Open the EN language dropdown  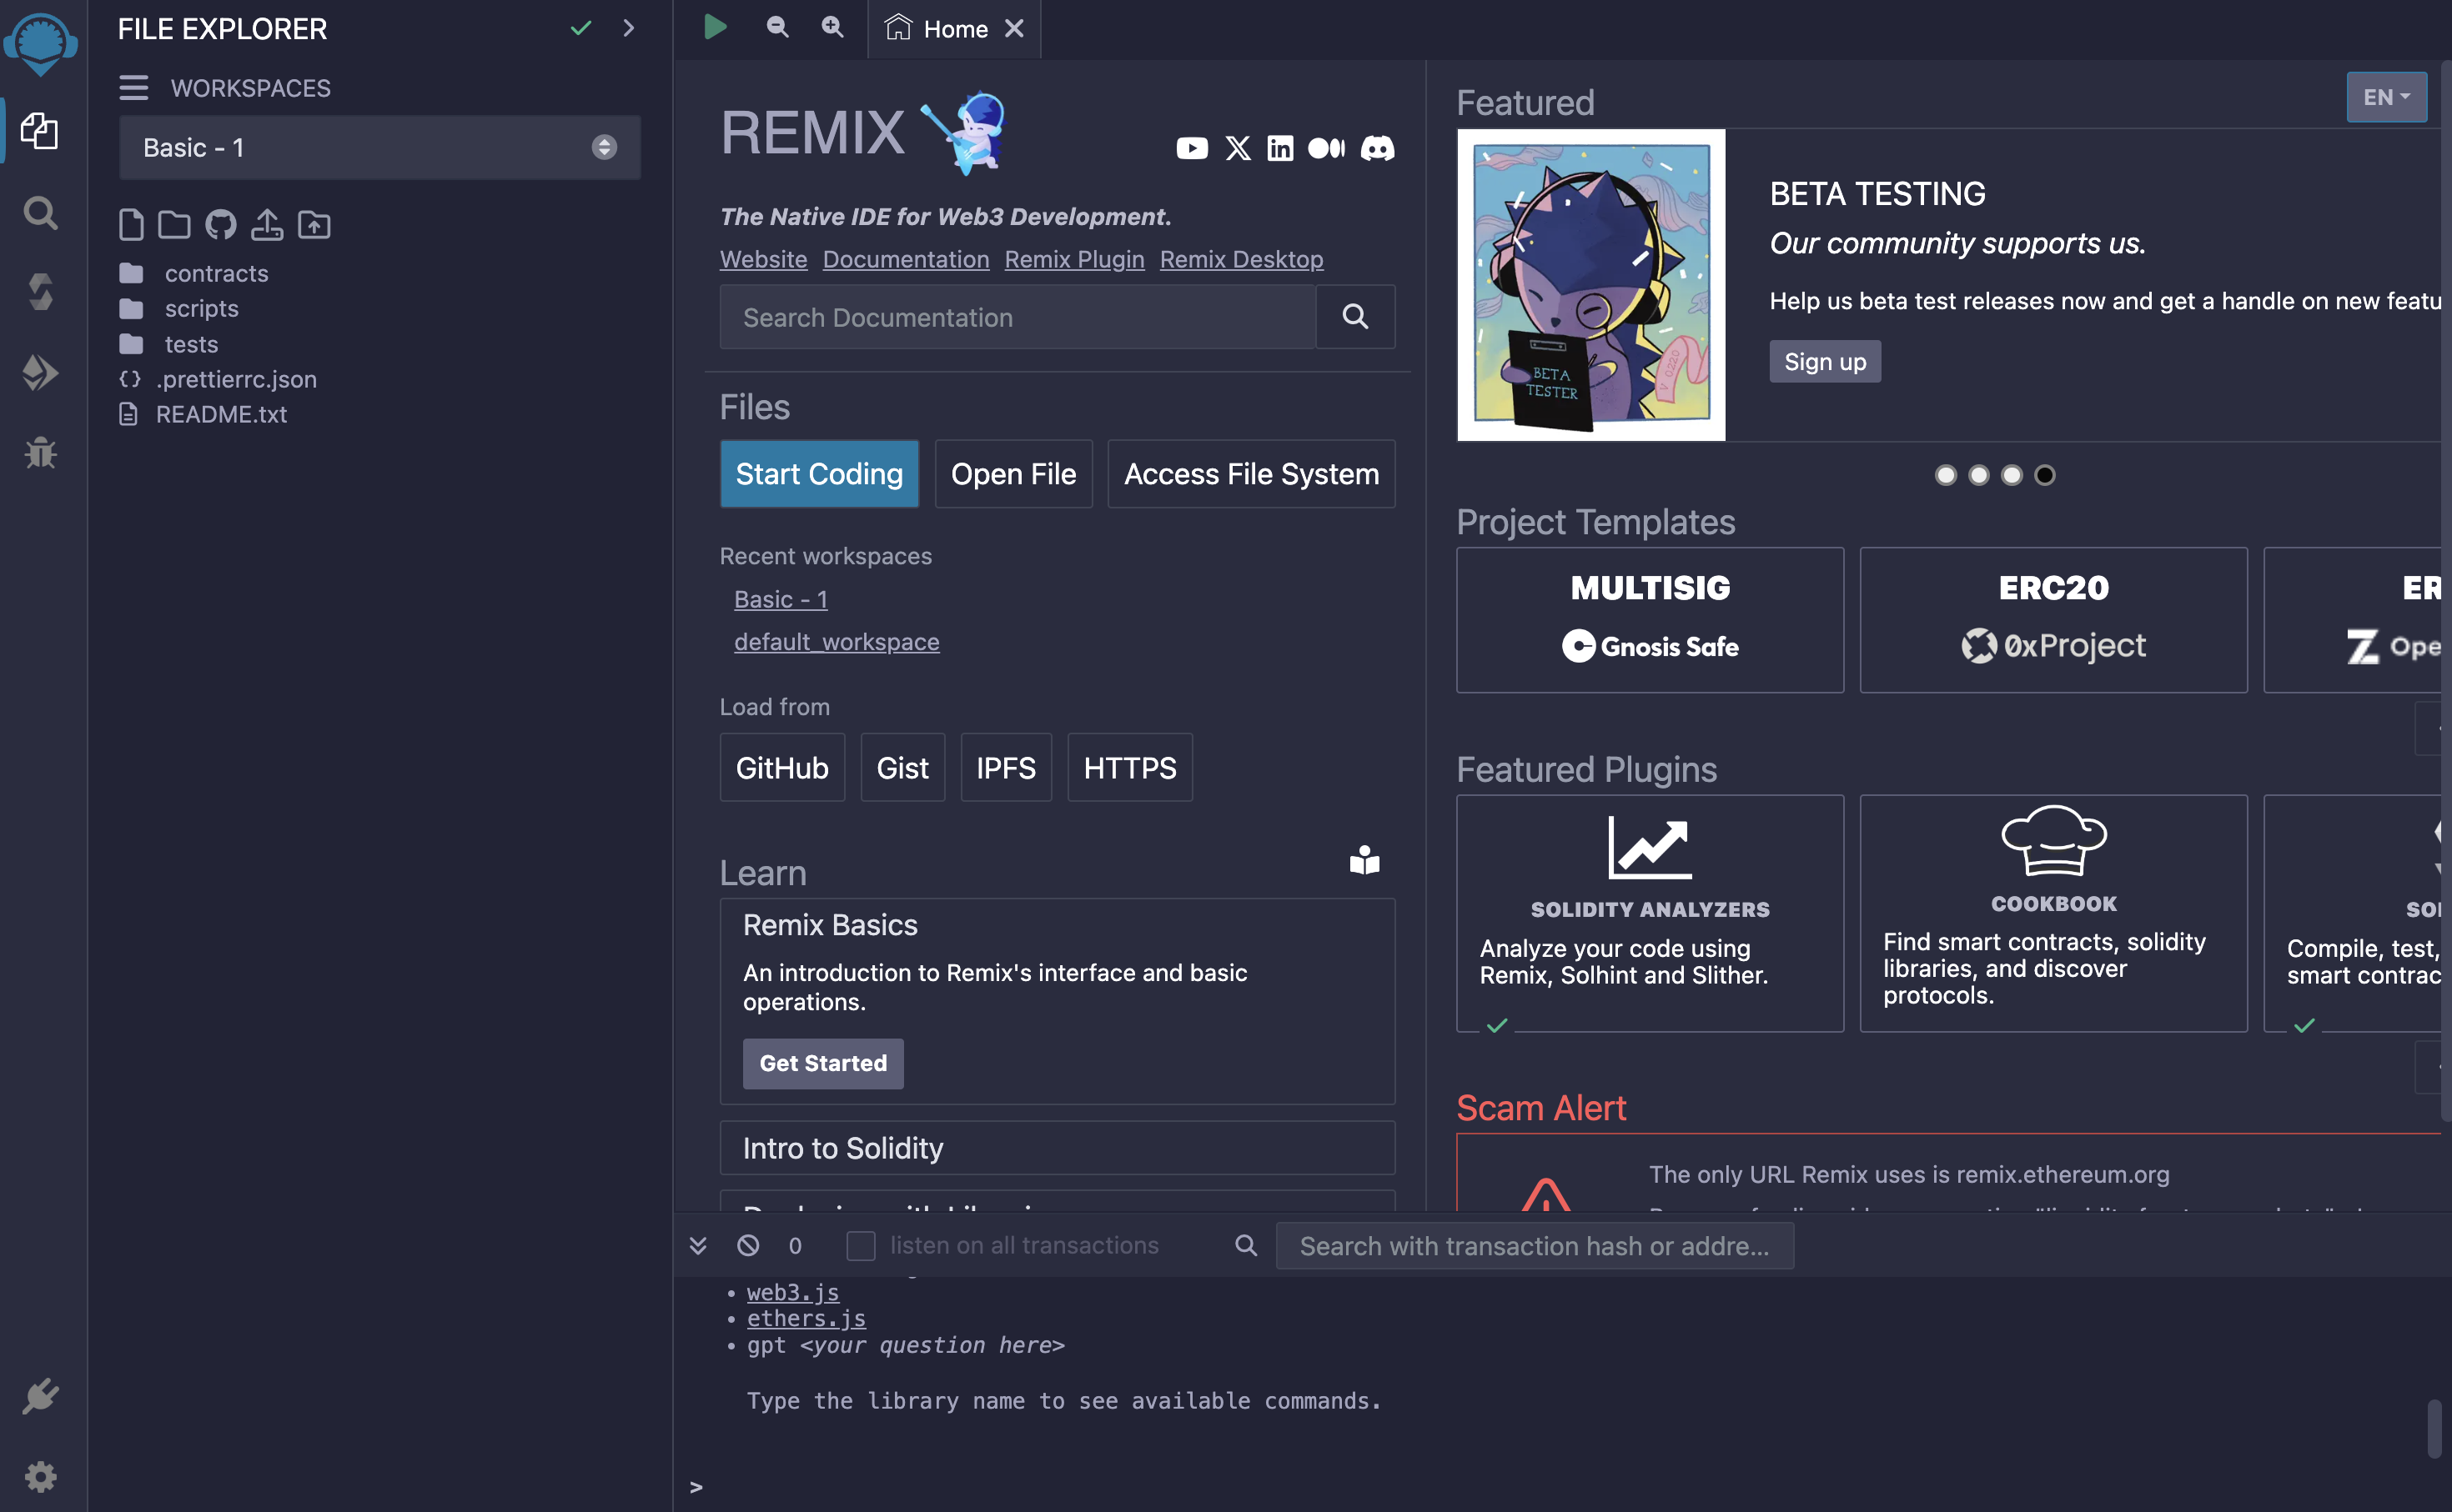click(2386, 97)
